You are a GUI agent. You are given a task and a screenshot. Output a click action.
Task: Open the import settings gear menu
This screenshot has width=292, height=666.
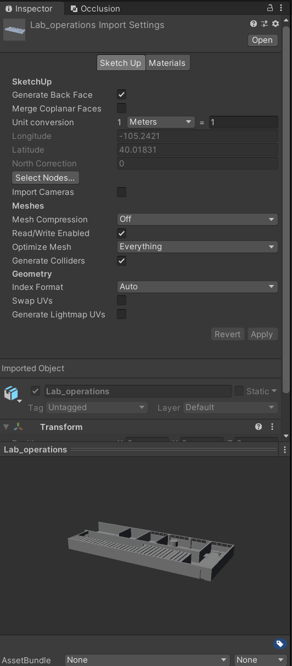(x=276, y=24)
